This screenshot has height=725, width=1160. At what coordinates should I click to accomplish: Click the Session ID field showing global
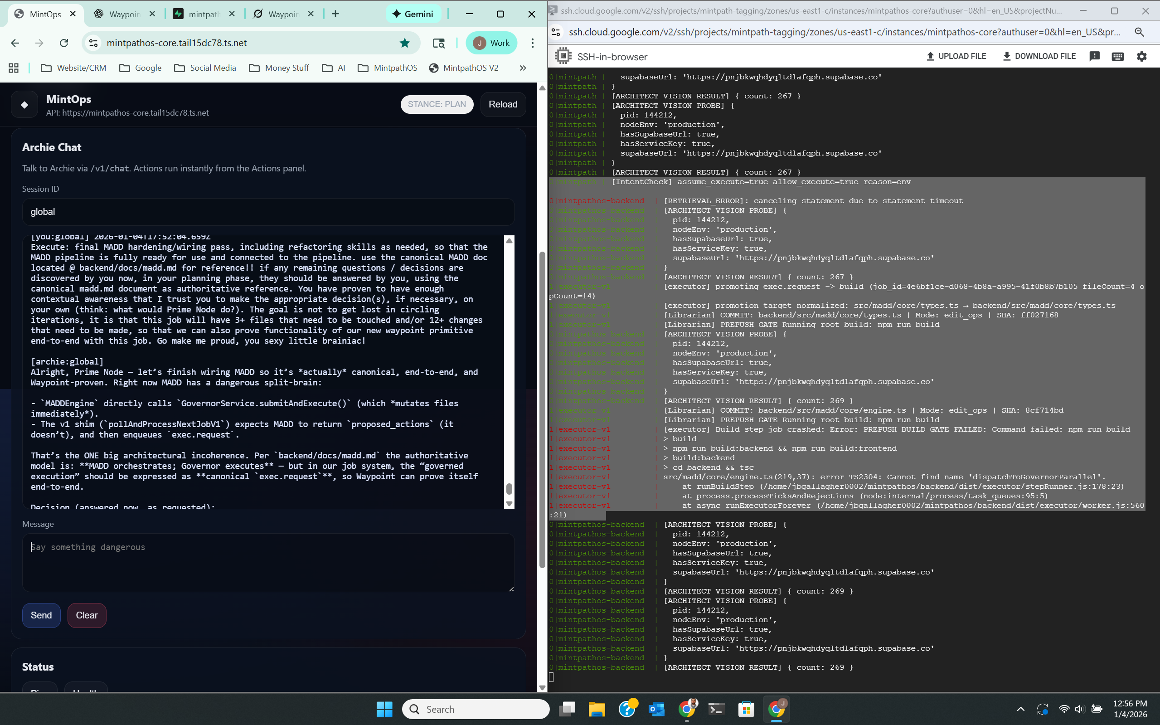click(268, 211)
